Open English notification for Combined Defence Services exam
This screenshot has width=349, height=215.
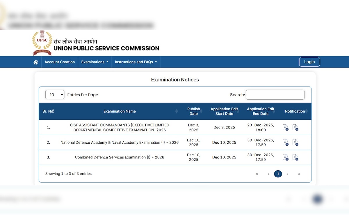tap(285, 157)
